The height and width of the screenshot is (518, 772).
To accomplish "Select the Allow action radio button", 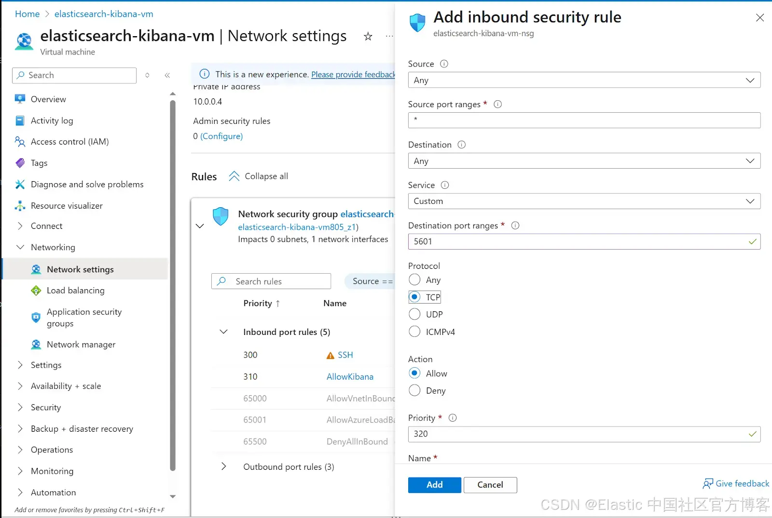I will pyautogui.click(x=414, y=373).
